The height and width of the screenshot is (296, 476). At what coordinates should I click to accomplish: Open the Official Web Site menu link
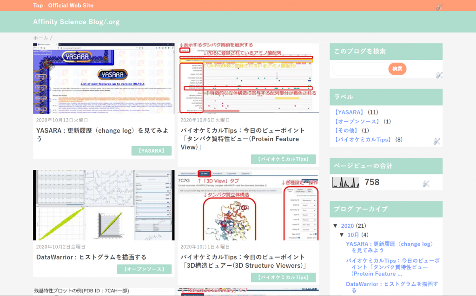(71, 6)
